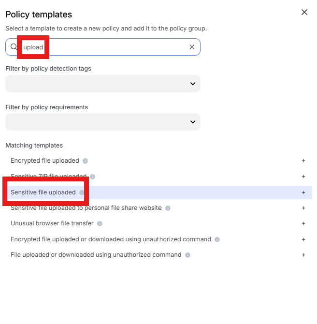Show info for personal file share website template
Viewport: 317px width, 324px height.
168,208
